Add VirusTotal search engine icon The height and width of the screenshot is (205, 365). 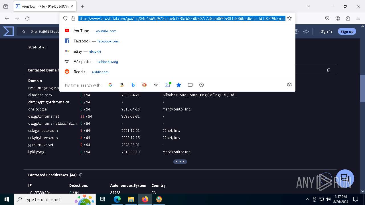(168, 85)
